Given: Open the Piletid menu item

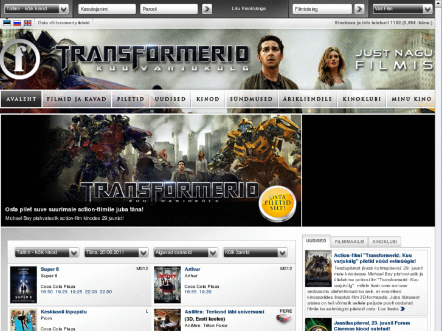Looking at the screenshot, I should point(131,99).
